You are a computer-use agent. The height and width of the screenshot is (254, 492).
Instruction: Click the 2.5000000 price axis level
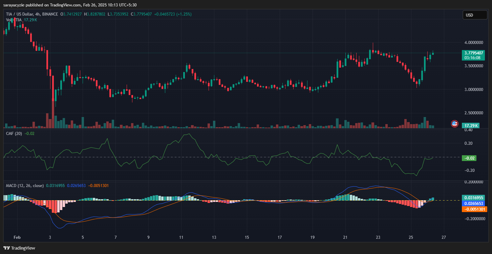tap(474, 113)
